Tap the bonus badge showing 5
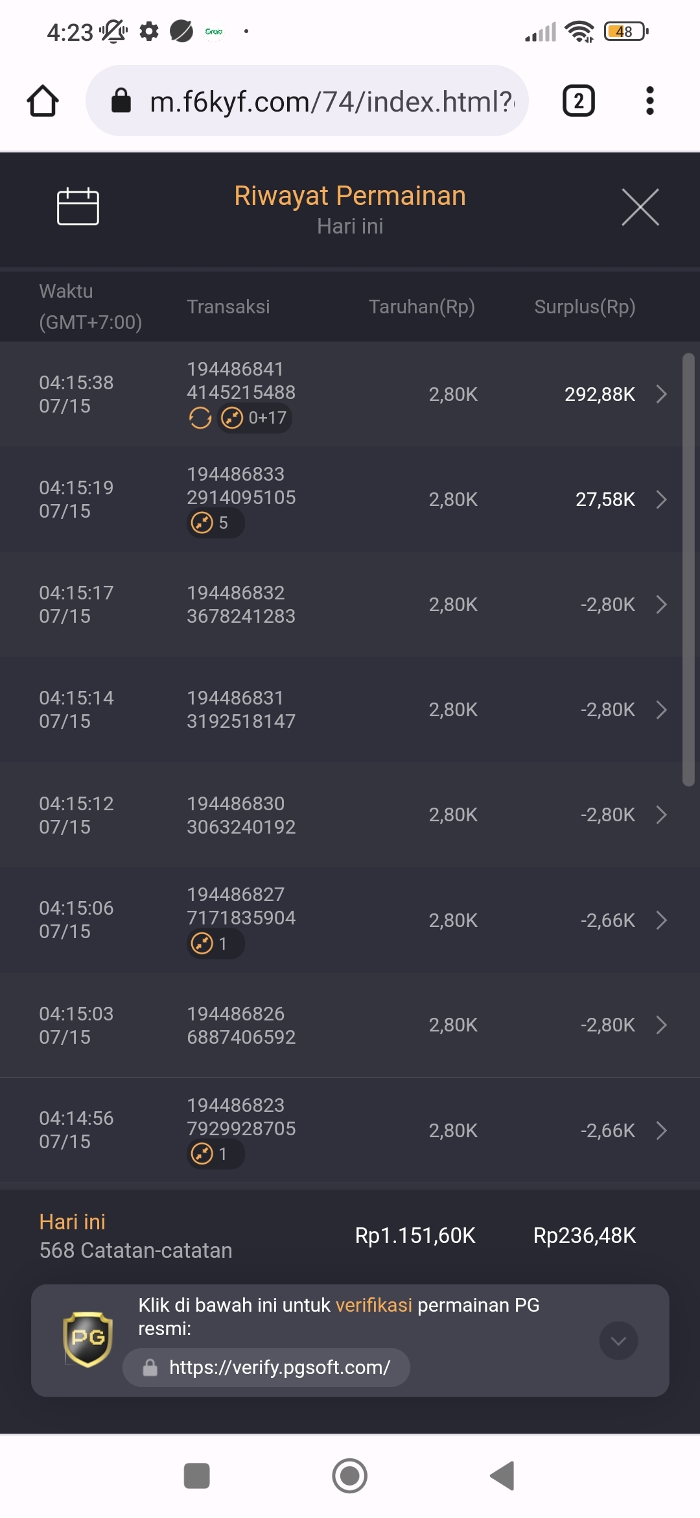 click(x=216, y=523)
